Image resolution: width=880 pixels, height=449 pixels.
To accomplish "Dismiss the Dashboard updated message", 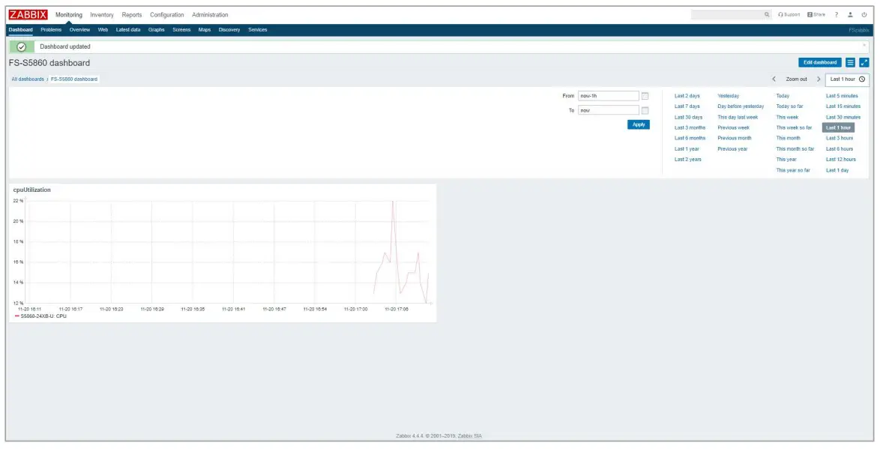I will coord(864,45).
